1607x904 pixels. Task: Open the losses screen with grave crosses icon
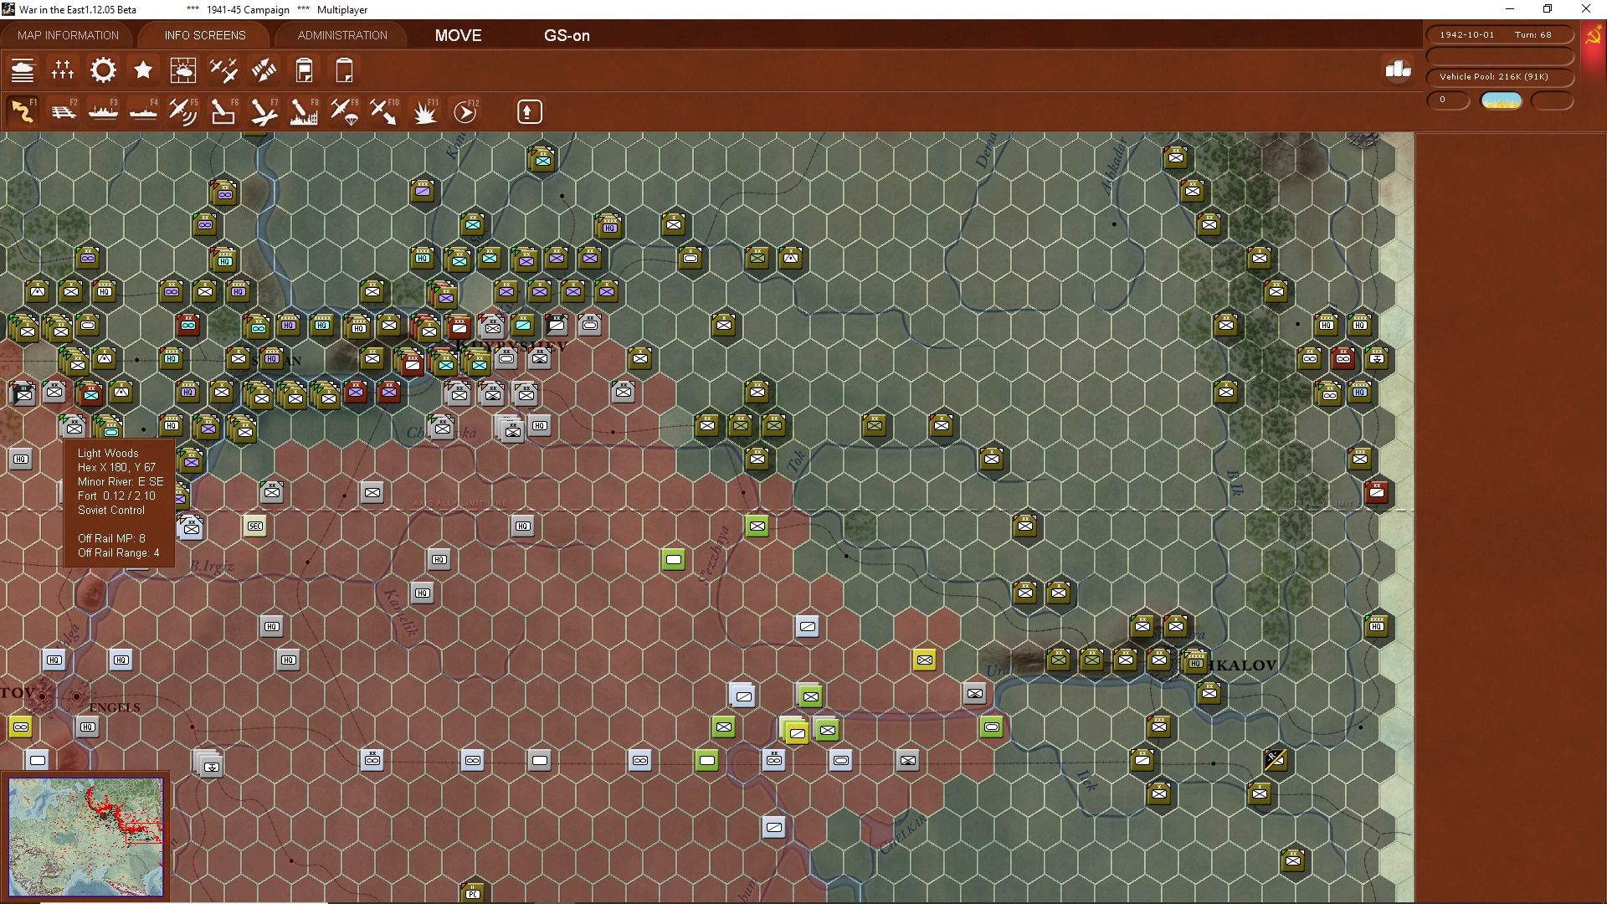pos(63,70)
